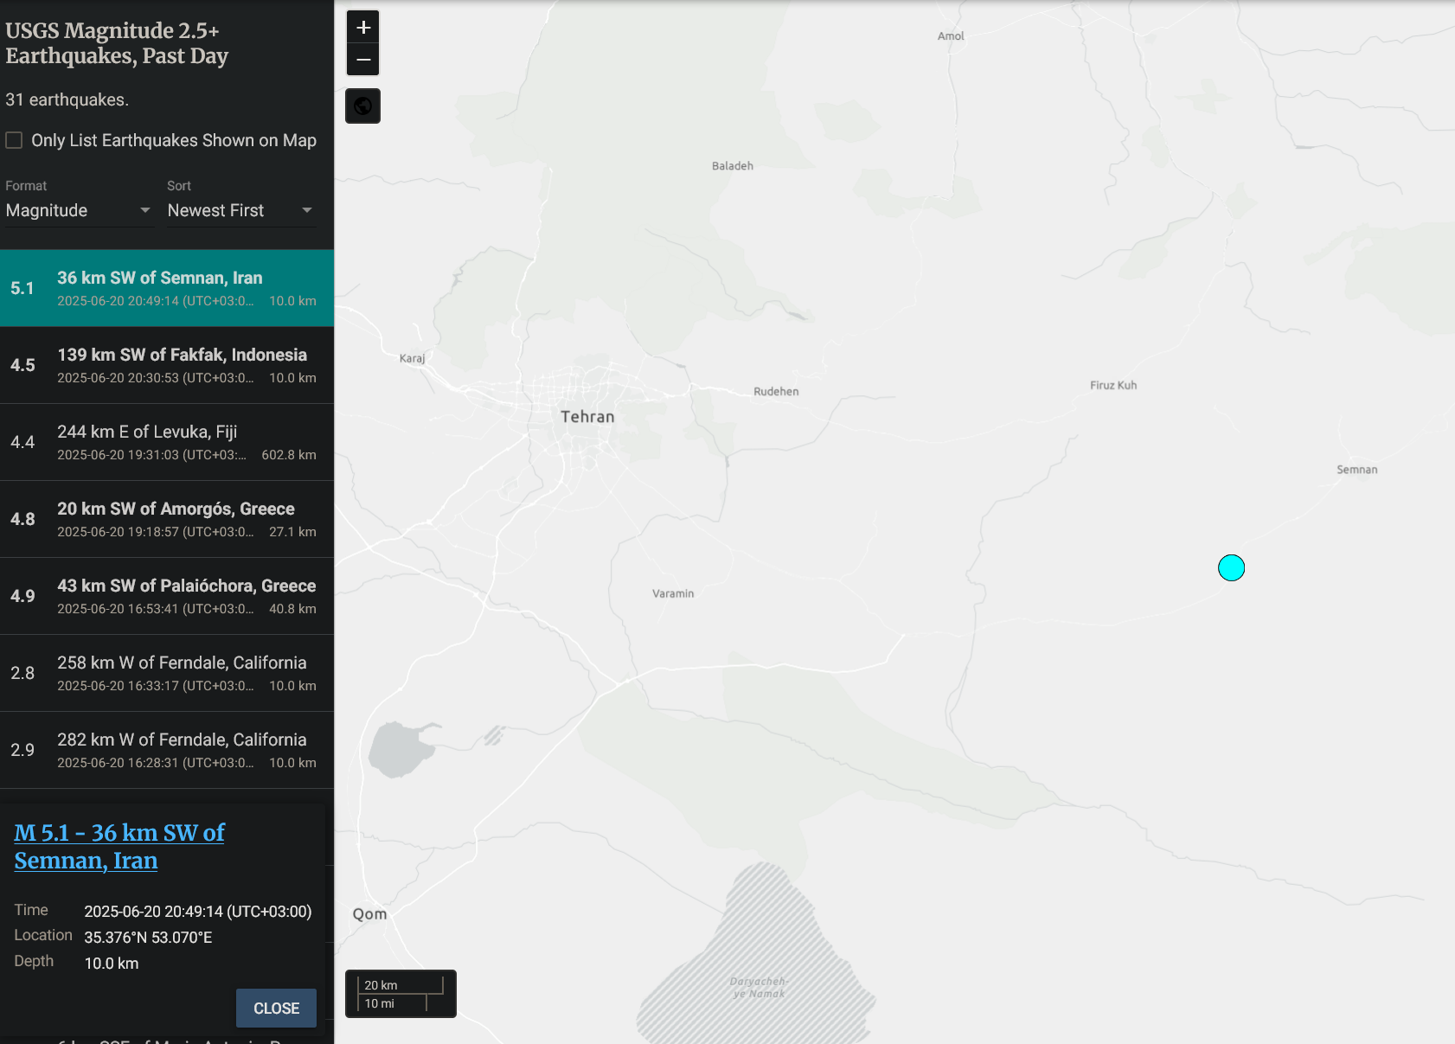The width and height of the screenshot is (1455, 1044).
Task: Click the Qom label on the map
Action: click(x=369, y=914)
